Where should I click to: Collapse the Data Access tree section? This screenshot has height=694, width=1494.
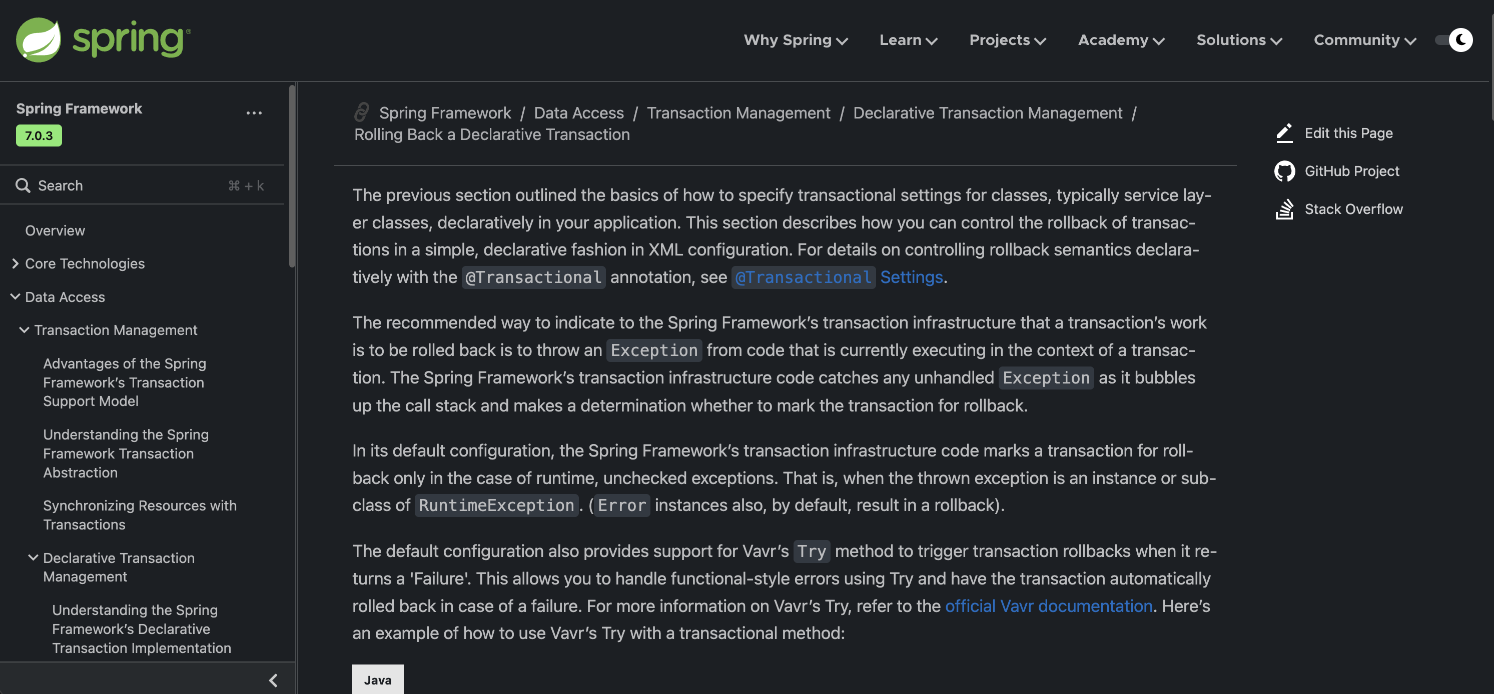point(15,297)
